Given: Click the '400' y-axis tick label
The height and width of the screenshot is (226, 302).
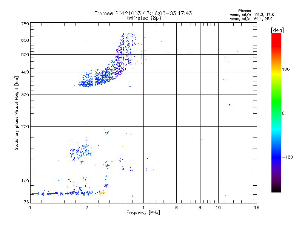Looking at the screenshot, I should point(25,72).
